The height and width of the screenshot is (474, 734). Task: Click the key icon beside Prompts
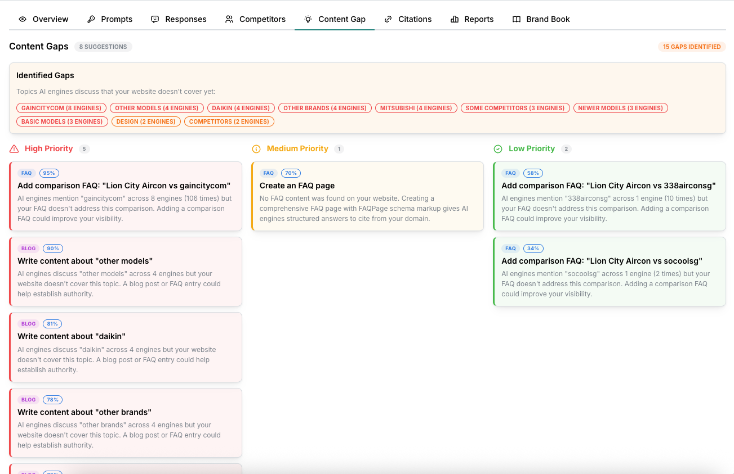click(x=91, y=19)
